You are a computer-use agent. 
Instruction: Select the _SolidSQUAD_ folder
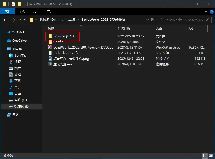point(64,36)
